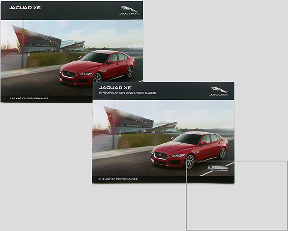Click the 'SPECIFICATION AND PRICE GUIDE' subtitle
Screen dimensions: 288x231
[128, 93]
